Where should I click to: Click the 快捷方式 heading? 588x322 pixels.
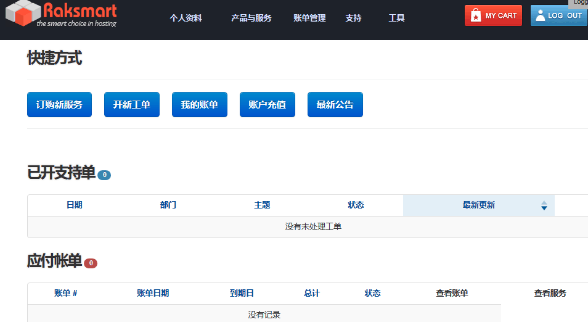point(54,58)
